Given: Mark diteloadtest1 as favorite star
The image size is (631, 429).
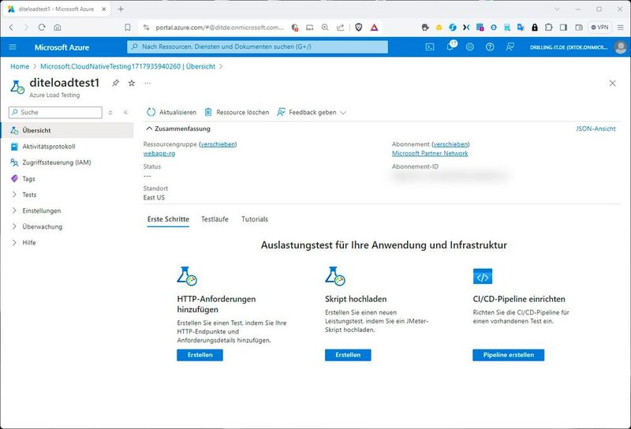Looking at the screenshot, I should 132,83.
